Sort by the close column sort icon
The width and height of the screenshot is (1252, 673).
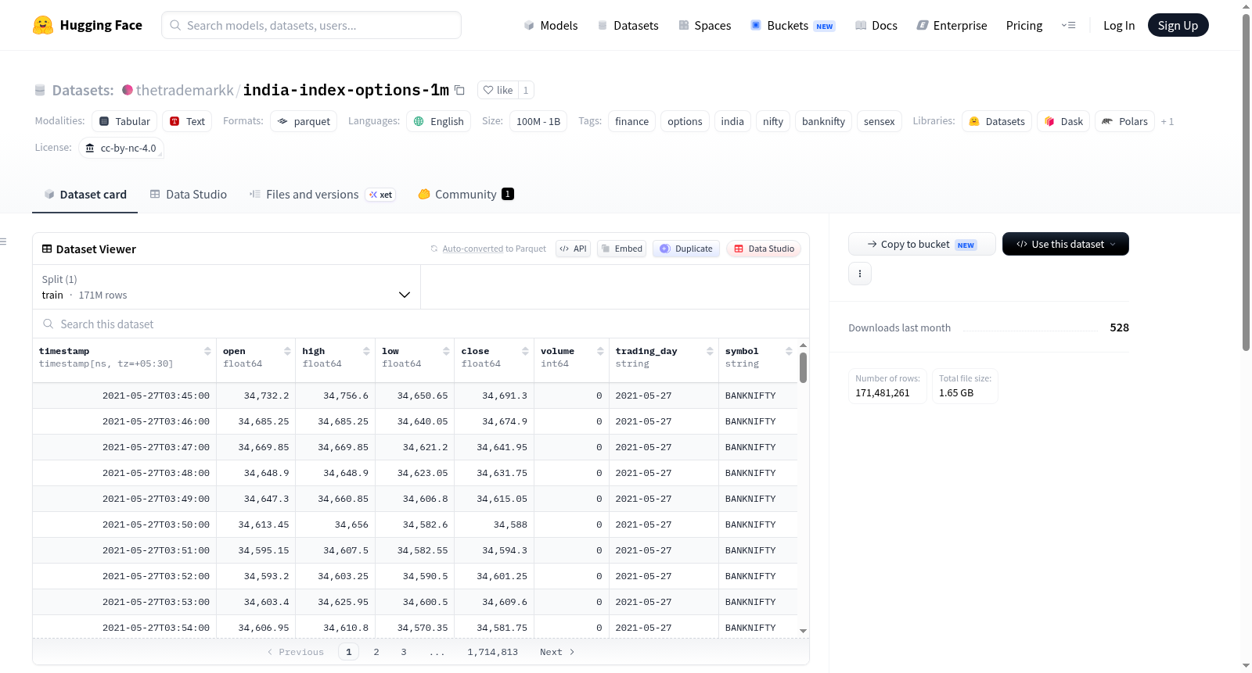(x=525, y=351)
